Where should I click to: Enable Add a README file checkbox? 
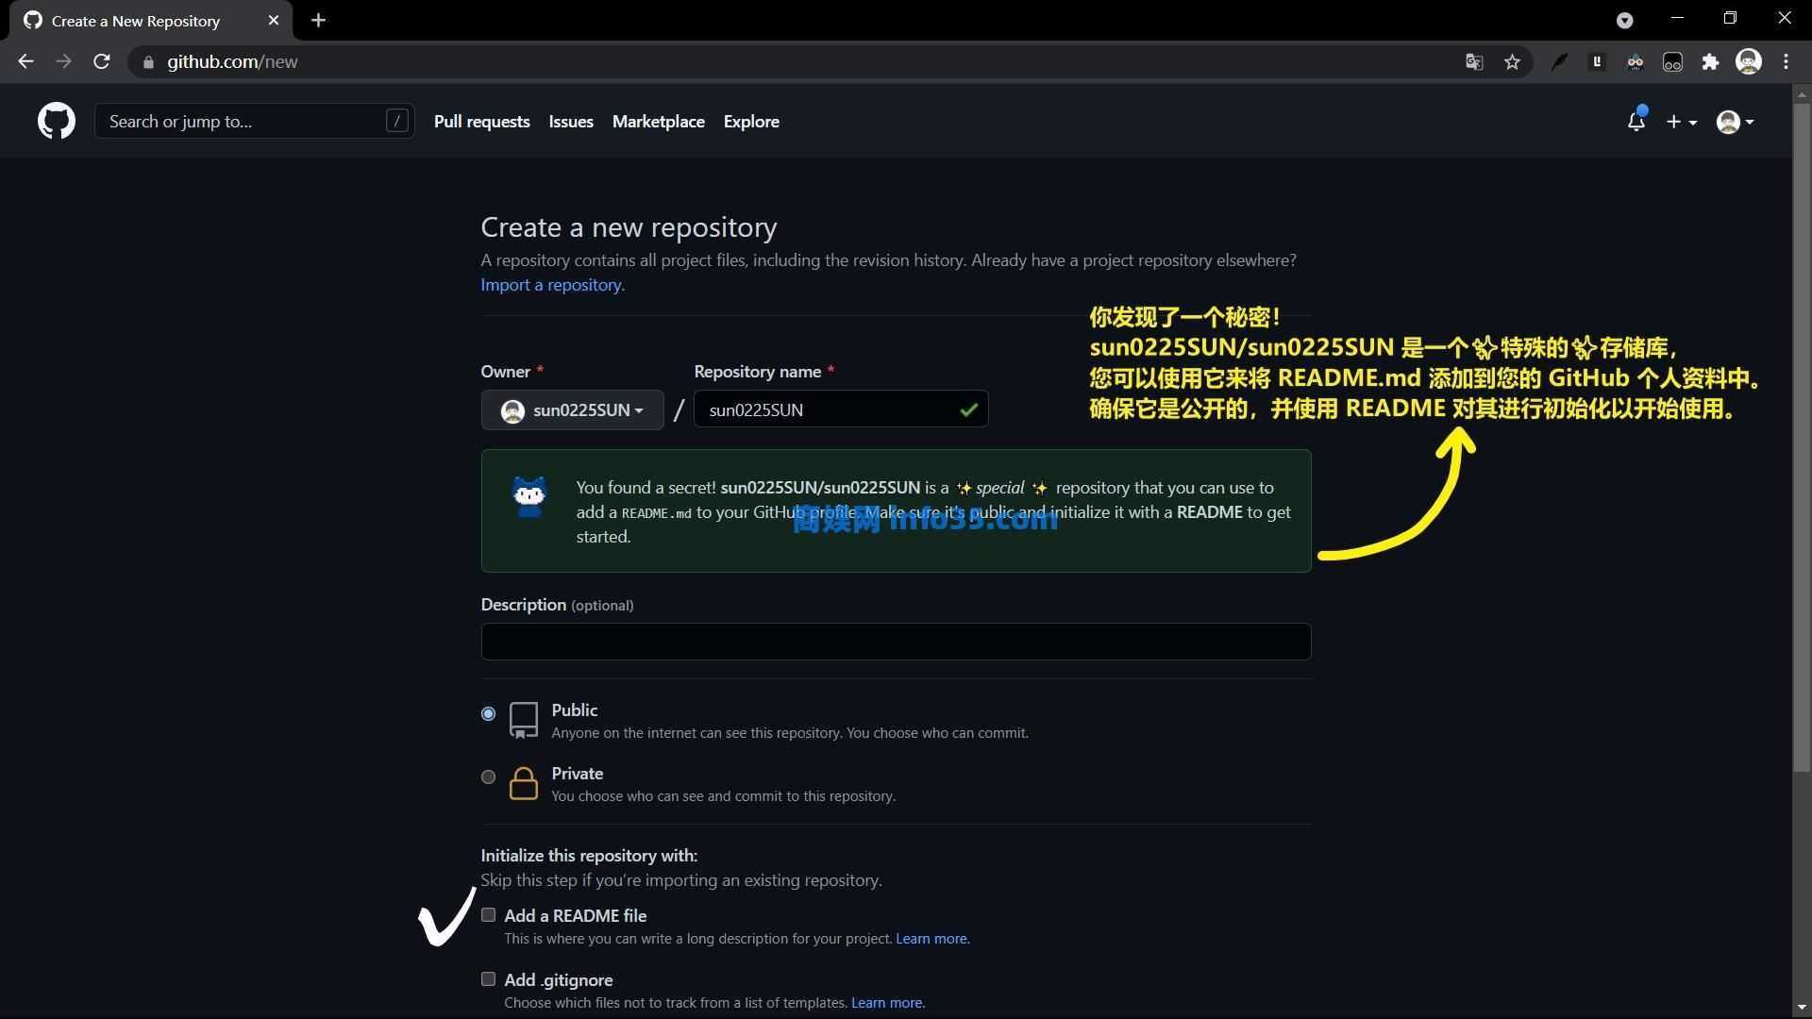coord(488,915)
